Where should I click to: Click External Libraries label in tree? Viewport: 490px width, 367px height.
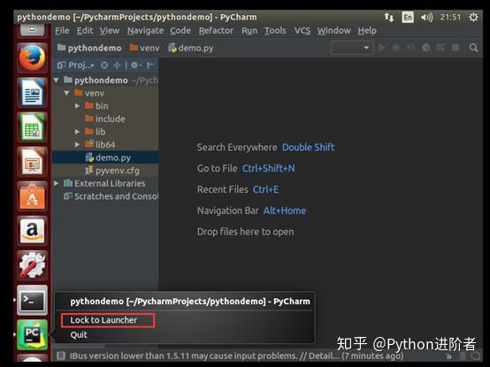pyautogui.click(x=110, y=183)
